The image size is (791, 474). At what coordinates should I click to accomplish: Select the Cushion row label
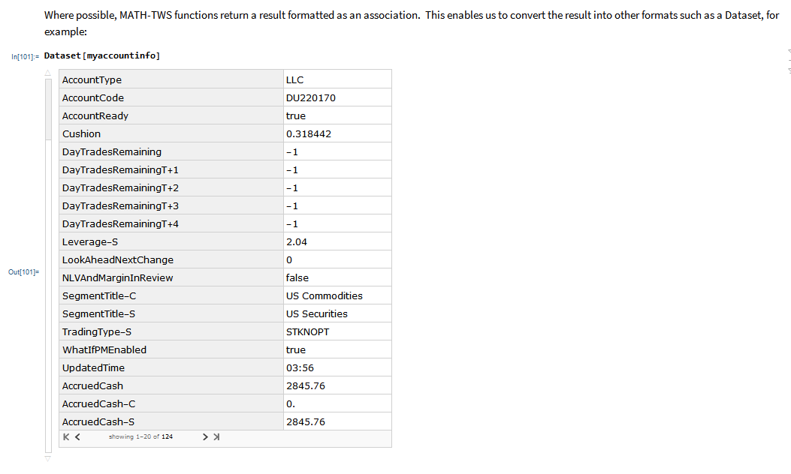pos(81,134)
